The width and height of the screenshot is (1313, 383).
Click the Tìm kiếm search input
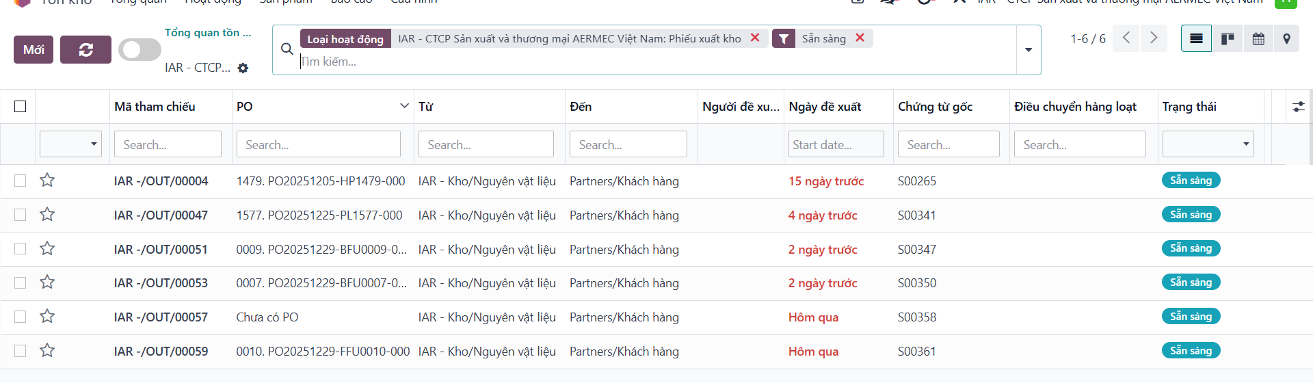(x=656, y=62)
